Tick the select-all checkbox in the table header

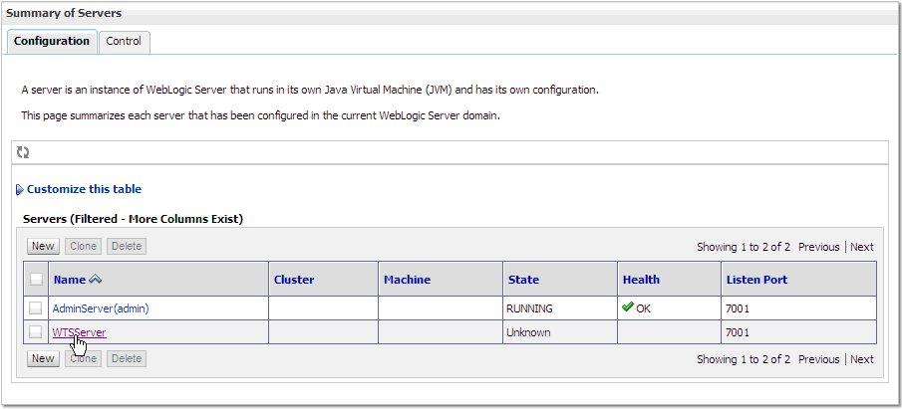tap(36, 280)
